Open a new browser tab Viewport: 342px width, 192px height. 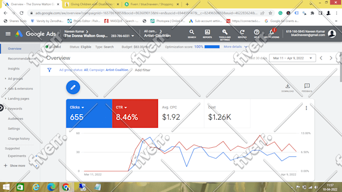point(187,4)
